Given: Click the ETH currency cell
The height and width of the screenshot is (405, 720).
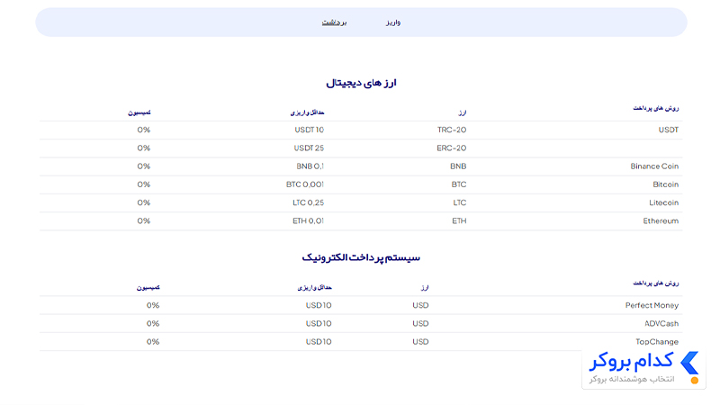Looking at the screenshot, I should click(459, 220).
